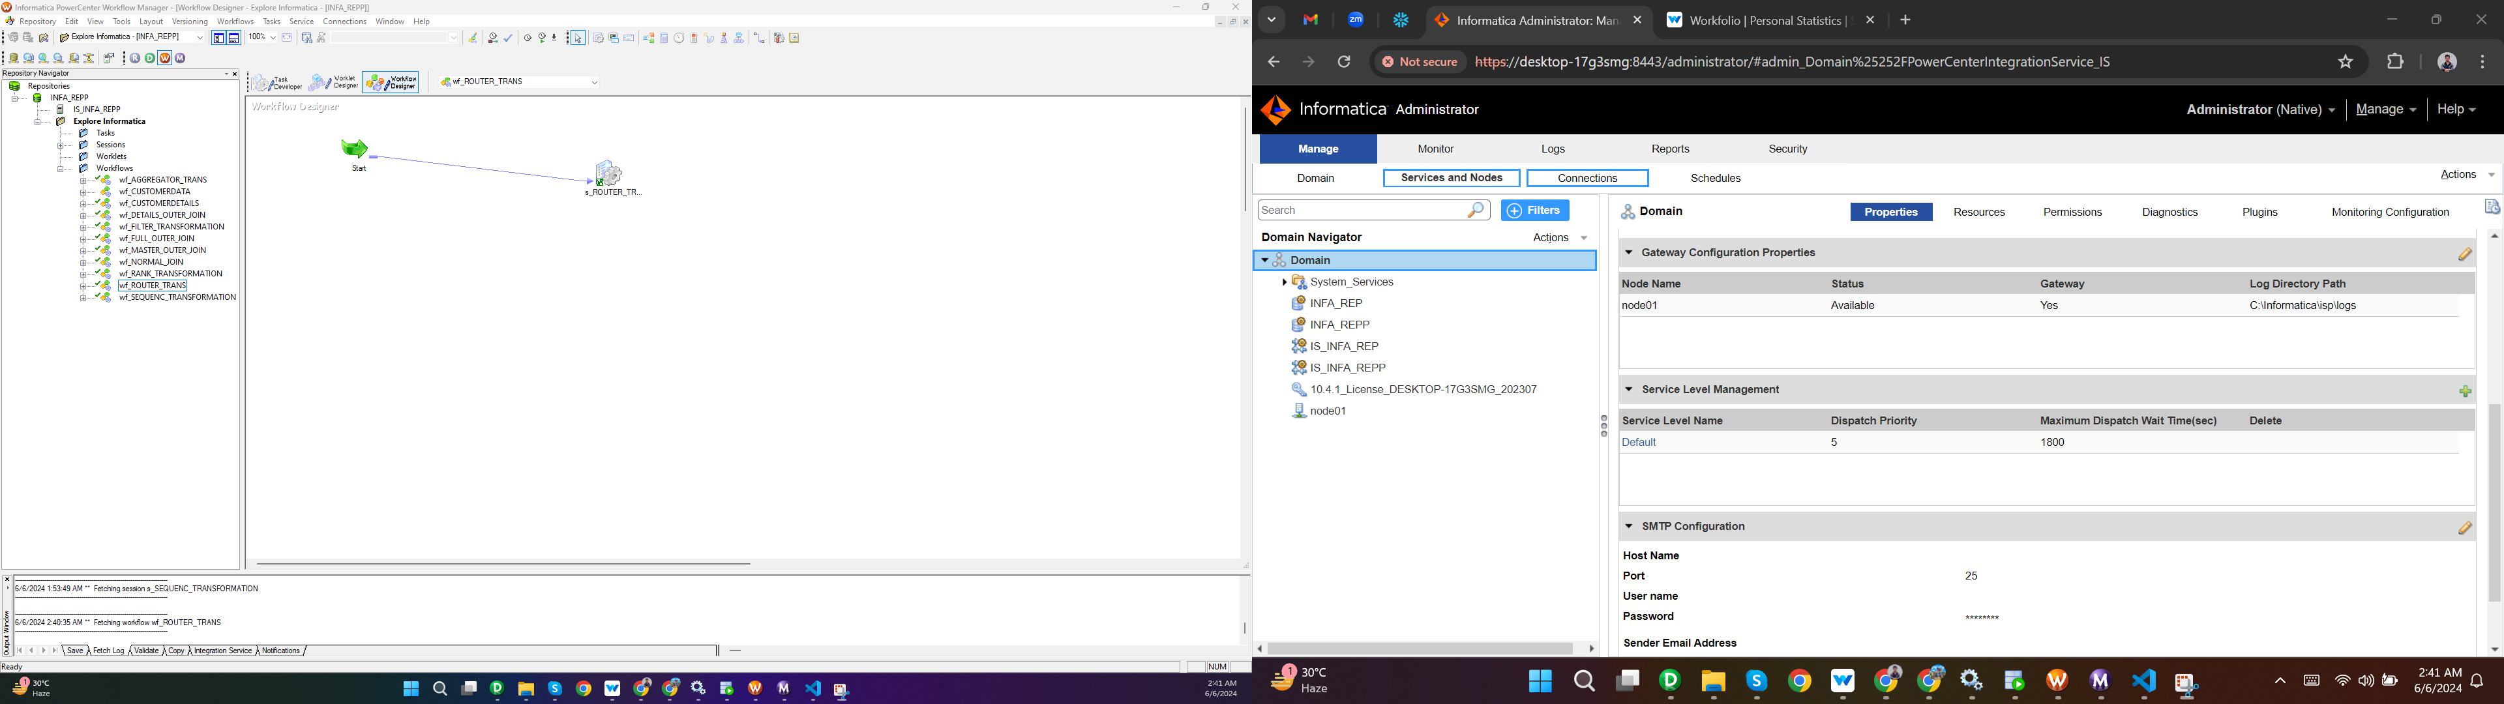Toggle the Repository Navigator view button
2504x704 pixels.
coord(218,38)
